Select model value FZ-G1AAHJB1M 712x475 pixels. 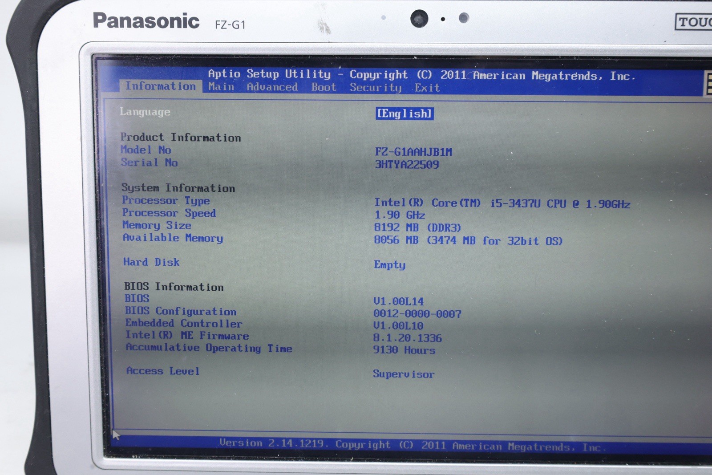coord(413,152)
